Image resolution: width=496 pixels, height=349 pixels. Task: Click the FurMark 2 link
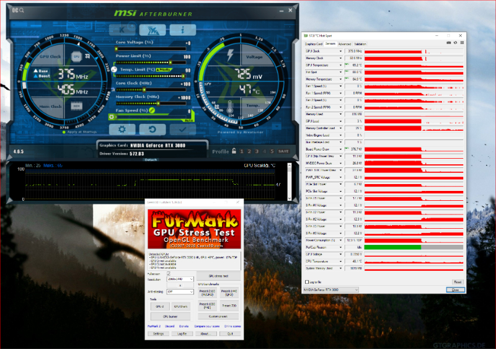(154, 326)
